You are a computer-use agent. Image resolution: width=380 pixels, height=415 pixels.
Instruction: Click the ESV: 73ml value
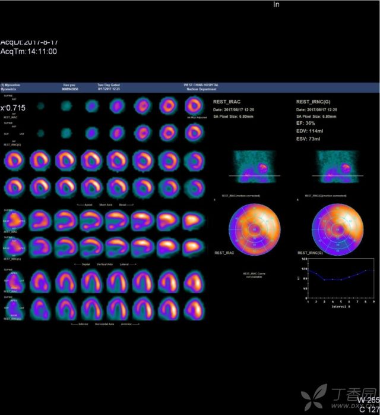pyautogui.click(x=308, y=139)
